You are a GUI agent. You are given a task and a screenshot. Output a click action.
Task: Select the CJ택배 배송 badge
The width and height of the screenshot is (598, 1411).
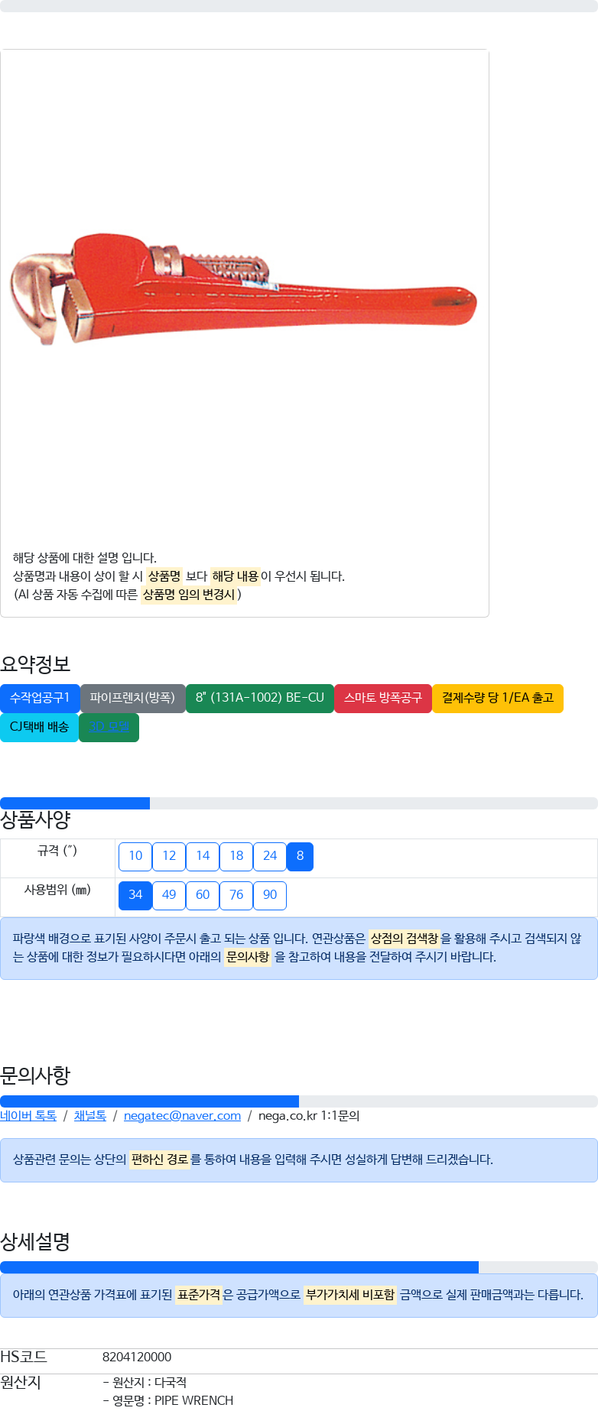[x=40, y=727]
